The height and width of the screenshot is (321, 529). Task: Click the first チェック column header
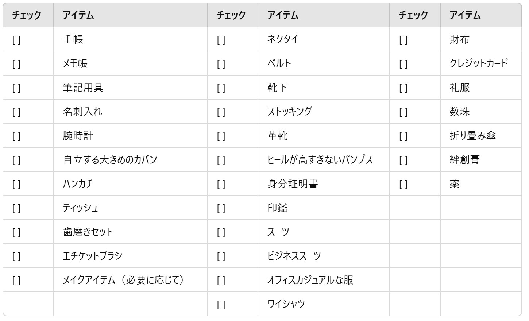pos(27,15)
